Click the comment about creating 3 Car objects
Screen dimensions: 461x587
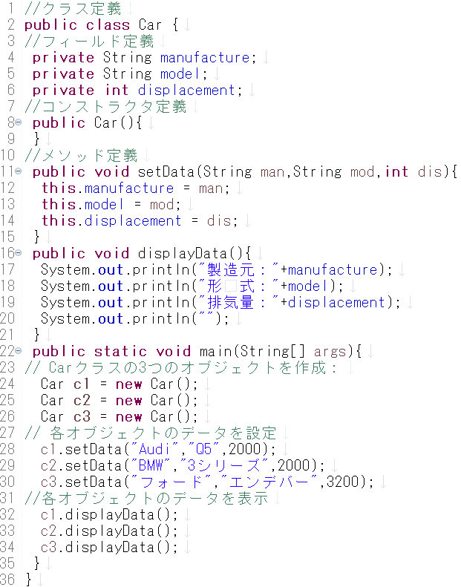(x=181, y=367)
